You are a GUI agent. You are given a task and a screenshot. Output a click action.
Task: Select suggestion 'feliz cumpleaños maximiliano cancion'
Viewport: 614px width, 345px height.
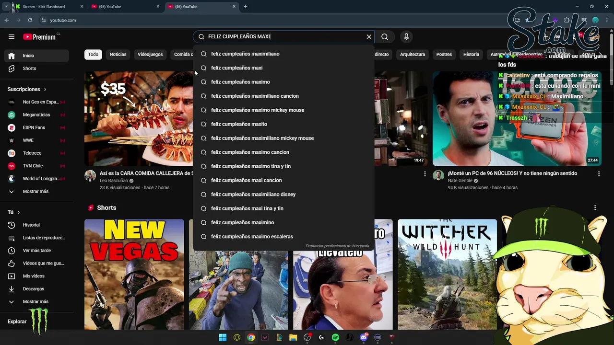(283, 96)
